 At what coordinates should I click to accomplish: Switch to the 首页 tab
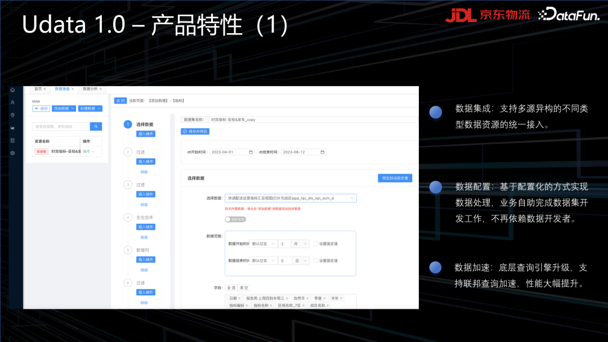pos(38,89)
